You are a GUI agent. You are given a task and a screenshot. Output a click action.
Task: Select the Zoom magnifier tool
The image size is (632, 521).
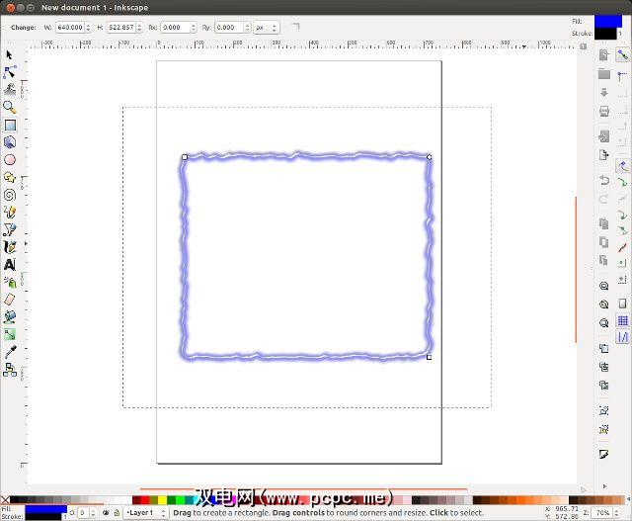(x=10, y=107)
